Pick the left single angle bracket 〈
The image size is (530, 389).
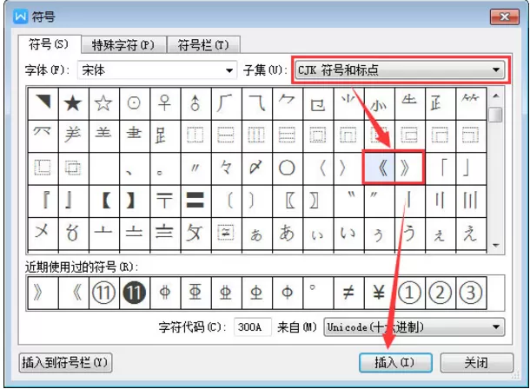pos(318,168)
